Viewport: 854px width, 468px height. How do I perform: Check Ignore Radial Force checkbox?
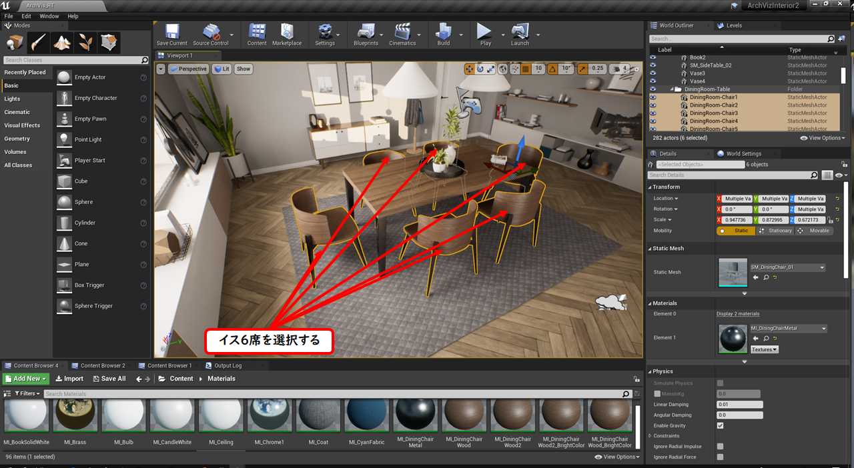pyautogui.click(x=720, y=457)
